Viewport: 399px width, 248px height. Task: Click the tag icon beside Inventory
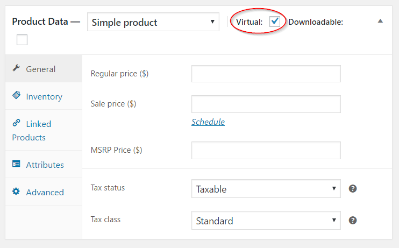[16, 95]
